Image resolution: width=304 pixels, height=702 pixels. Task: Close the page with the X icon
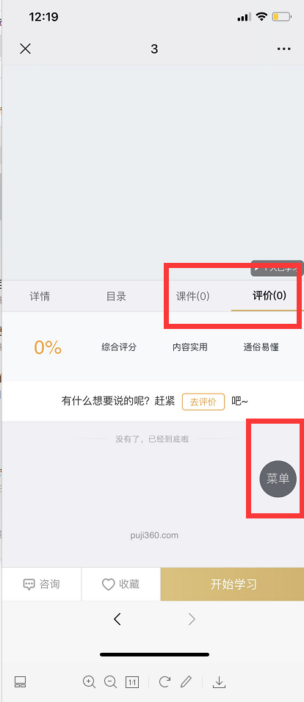[x=25, y=48]
